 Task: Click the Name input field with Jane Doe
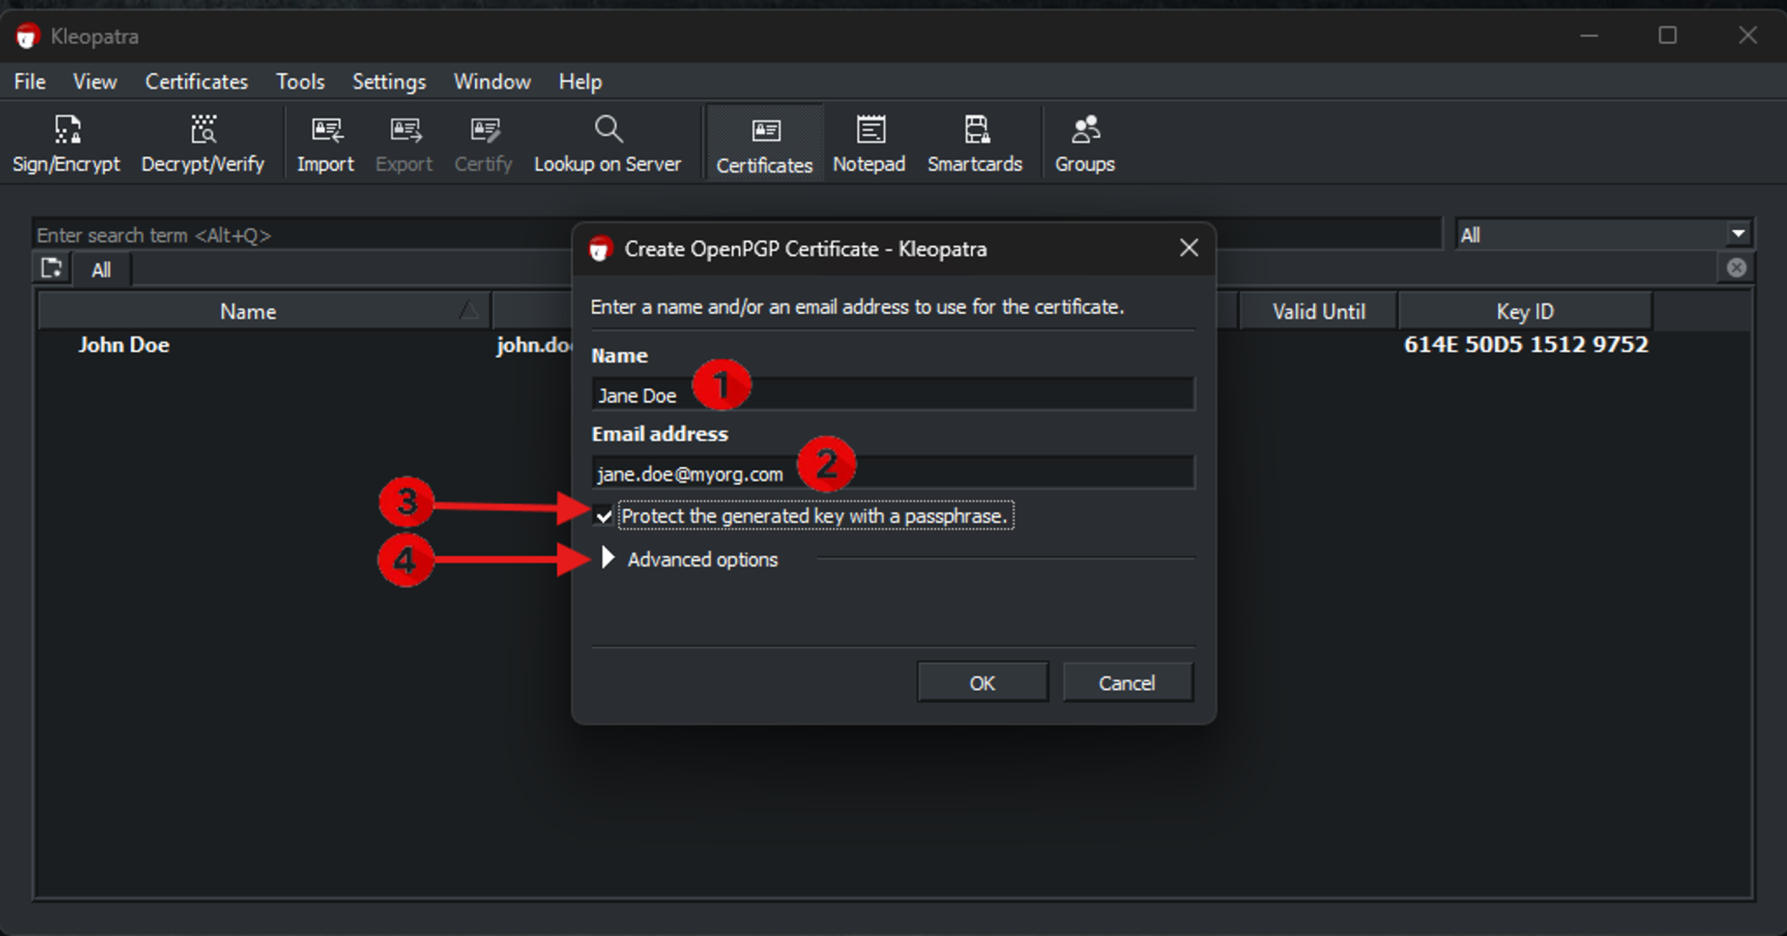894,394
